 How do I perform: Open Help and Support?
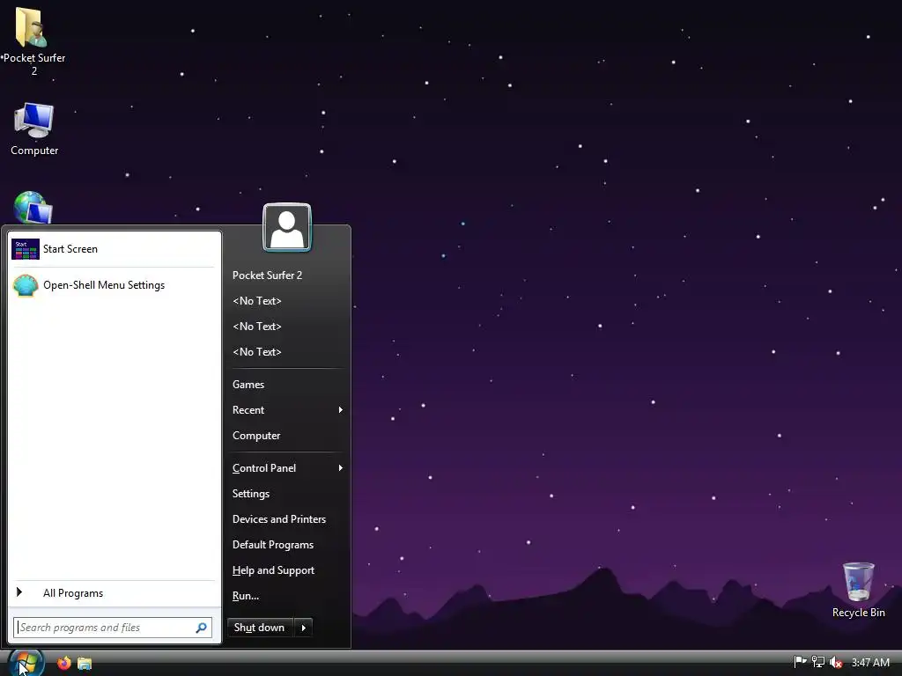click(x=273, y=570)
